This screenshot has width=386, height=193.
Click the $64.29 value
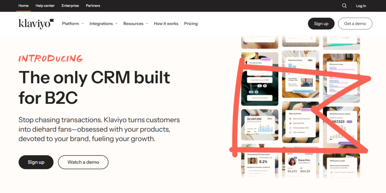coord(305,172)
